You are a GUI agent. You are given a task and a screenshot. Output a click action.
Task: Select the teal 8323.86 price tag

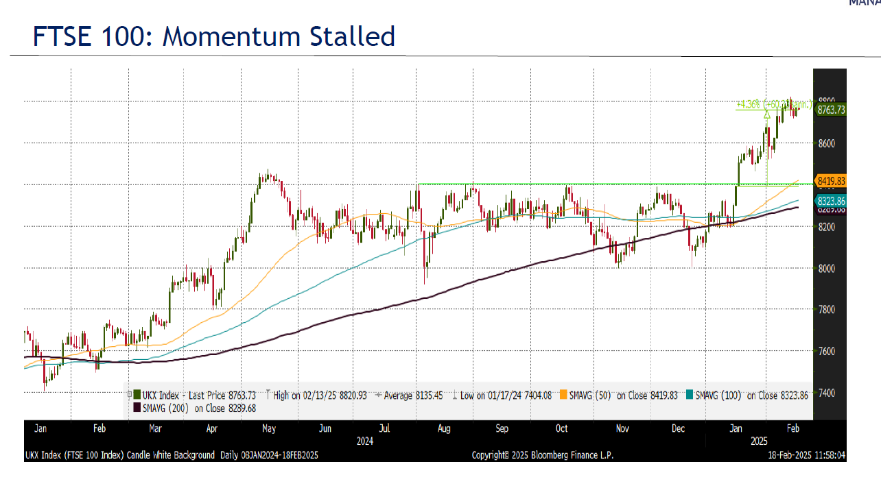pyautogui.click(x=830, y=201)
